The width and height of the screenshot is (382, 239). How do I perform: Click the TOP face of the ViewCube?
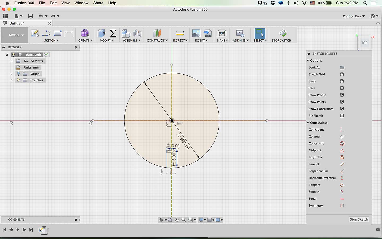click(x=364, y=43)
